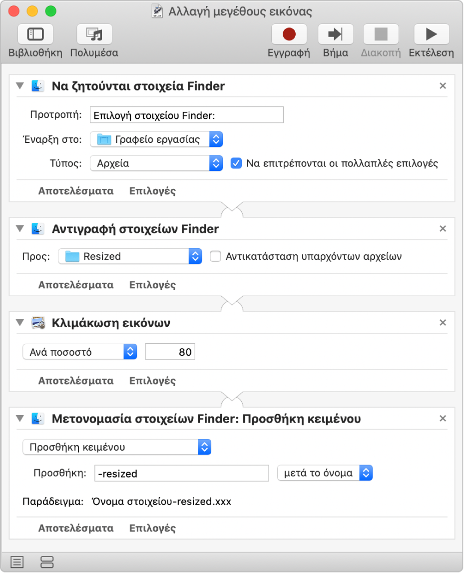
Task: Remove the Κλιμάκωση εικόνων action
Action: (x=443, y=323)
